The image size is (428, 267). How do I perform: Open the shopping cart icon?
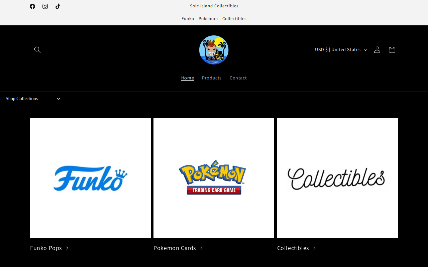click(x=392, y=50)
